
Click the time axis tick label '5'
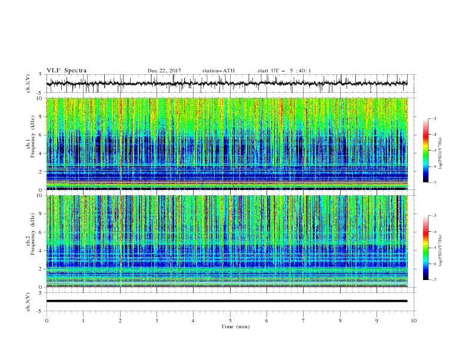click(x=230, y=321)
